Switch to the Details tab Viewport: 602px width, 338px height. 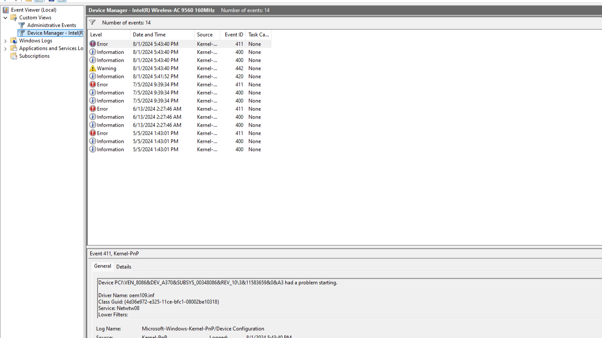(124, 267)
